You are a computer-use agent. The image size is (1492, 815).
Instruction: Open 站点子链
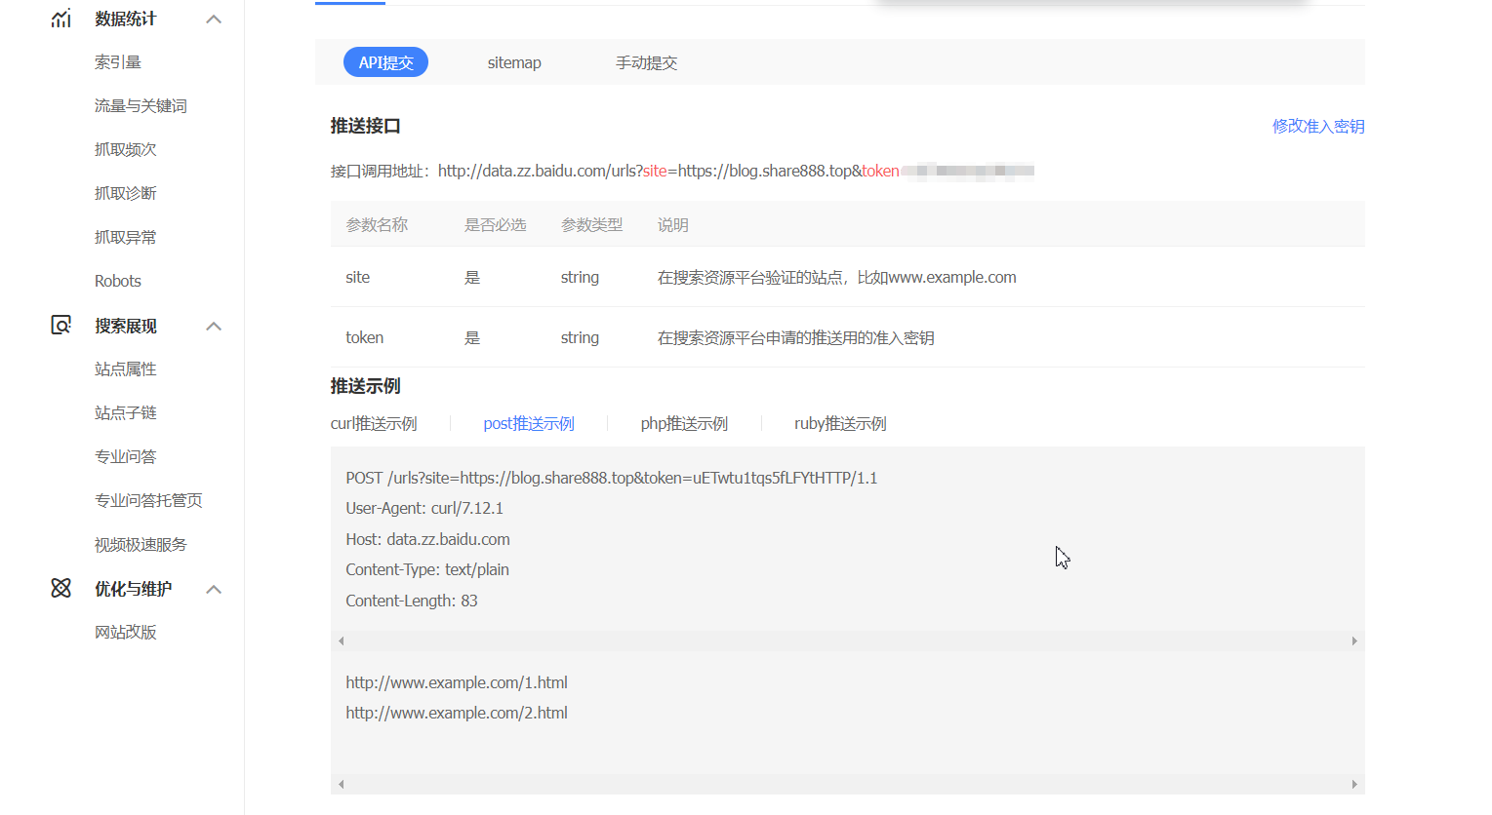[125, 412]
